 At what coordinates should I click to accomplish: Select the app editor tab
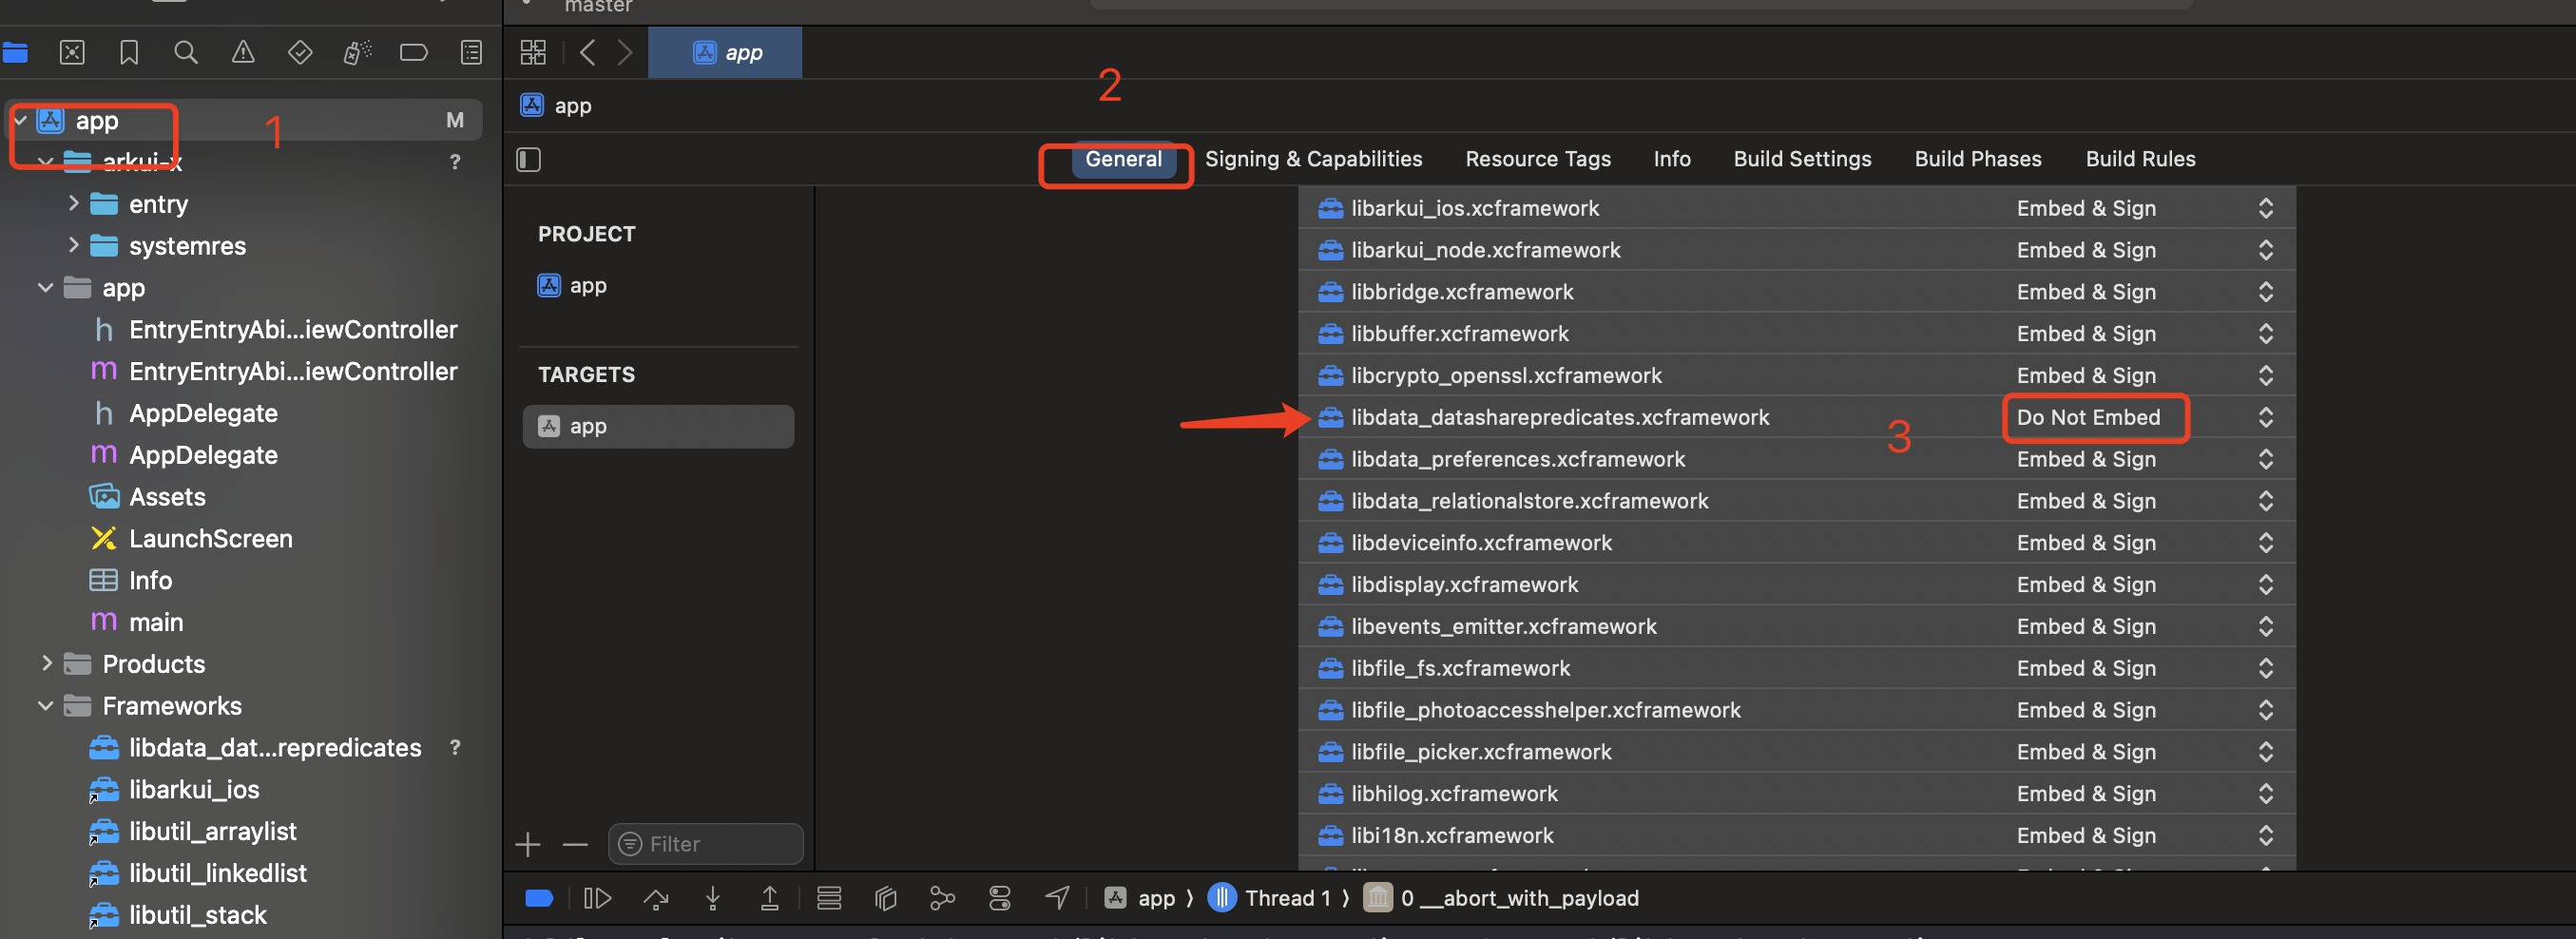725,52
